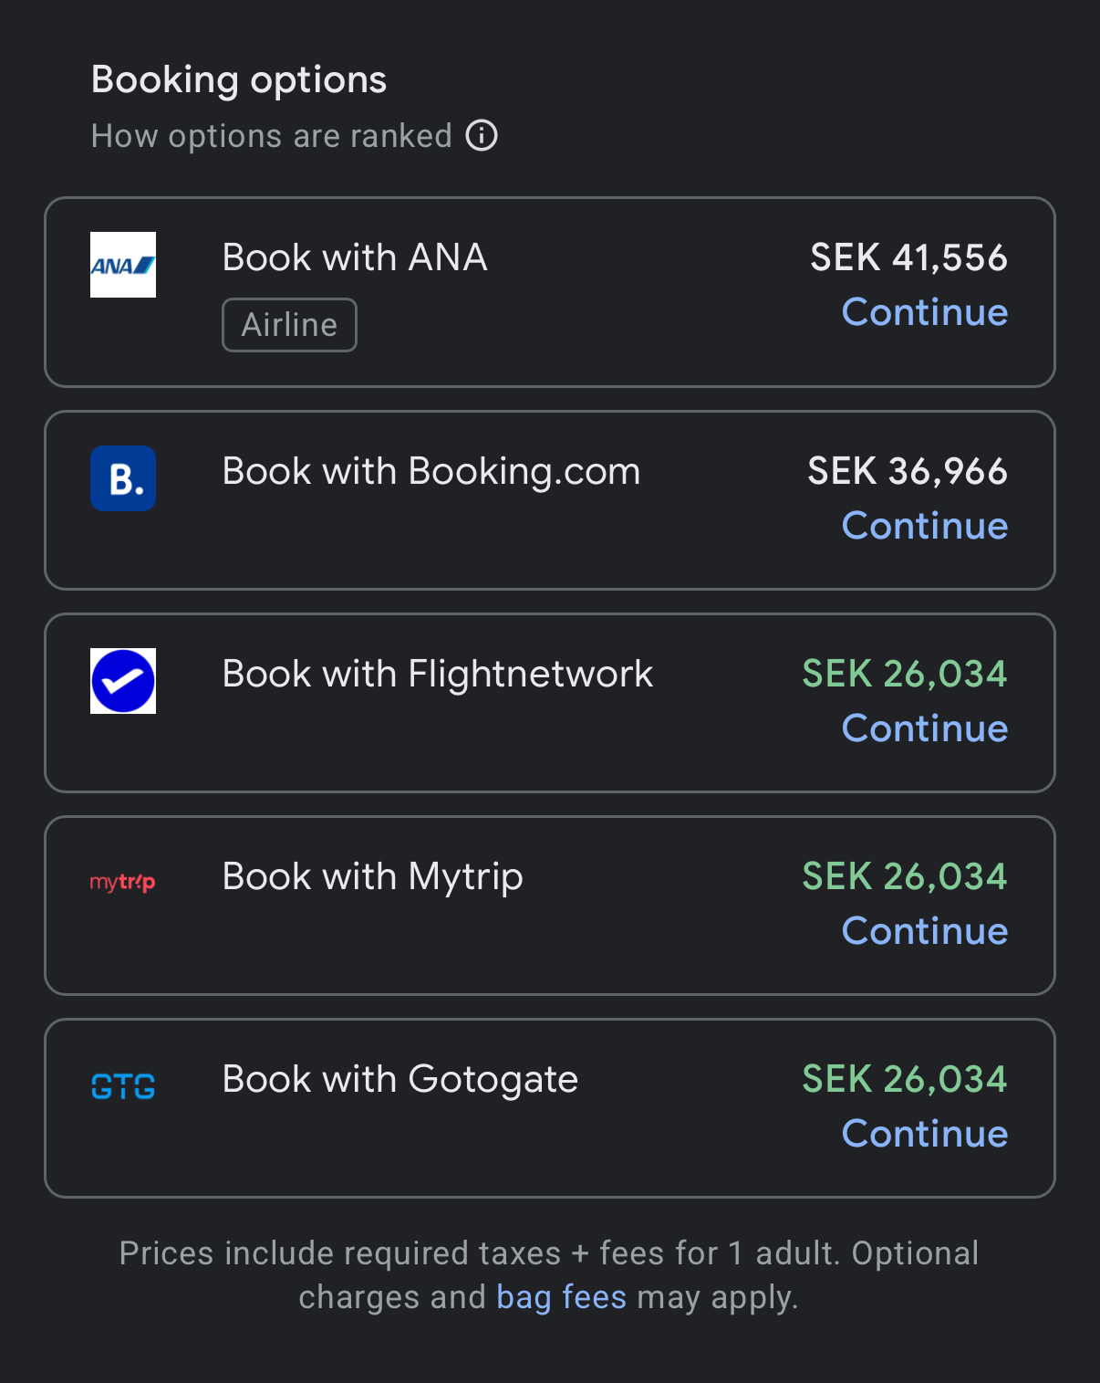Select the Book with Flightnetwork title
This screenshot has width=1100, height=1383.
(437, 674)
